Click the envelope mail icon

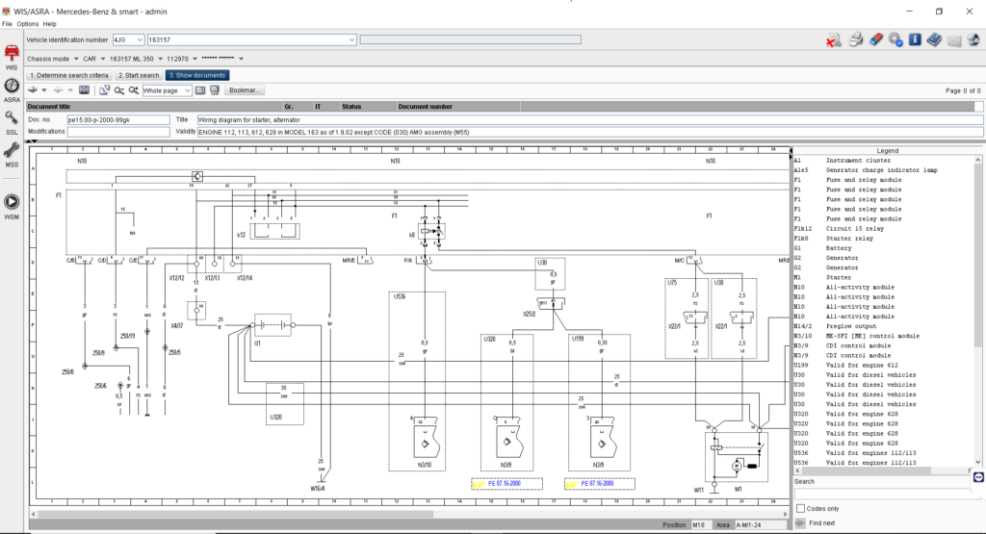coord(954,40)
